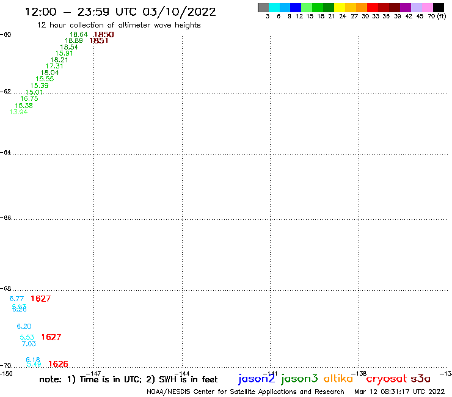The width and height of the screenshot is (452, 397).
Task: Click the blue value 6.20
Action: 24,326
